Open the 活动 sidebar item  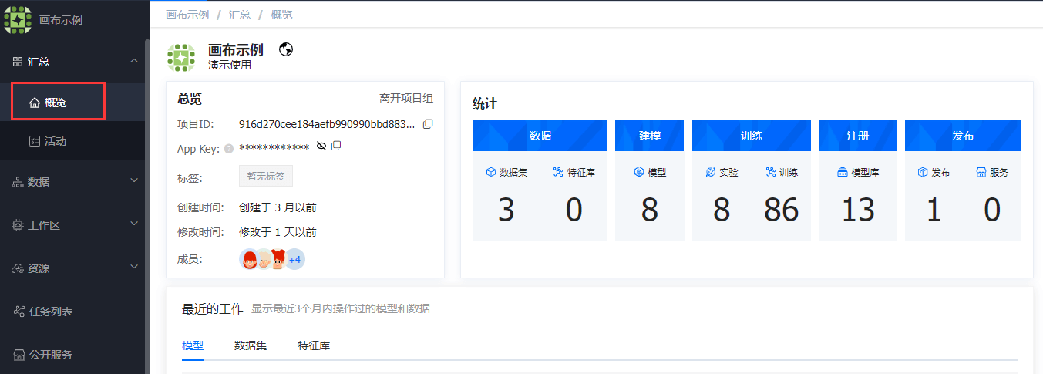(x=72, y=141)
